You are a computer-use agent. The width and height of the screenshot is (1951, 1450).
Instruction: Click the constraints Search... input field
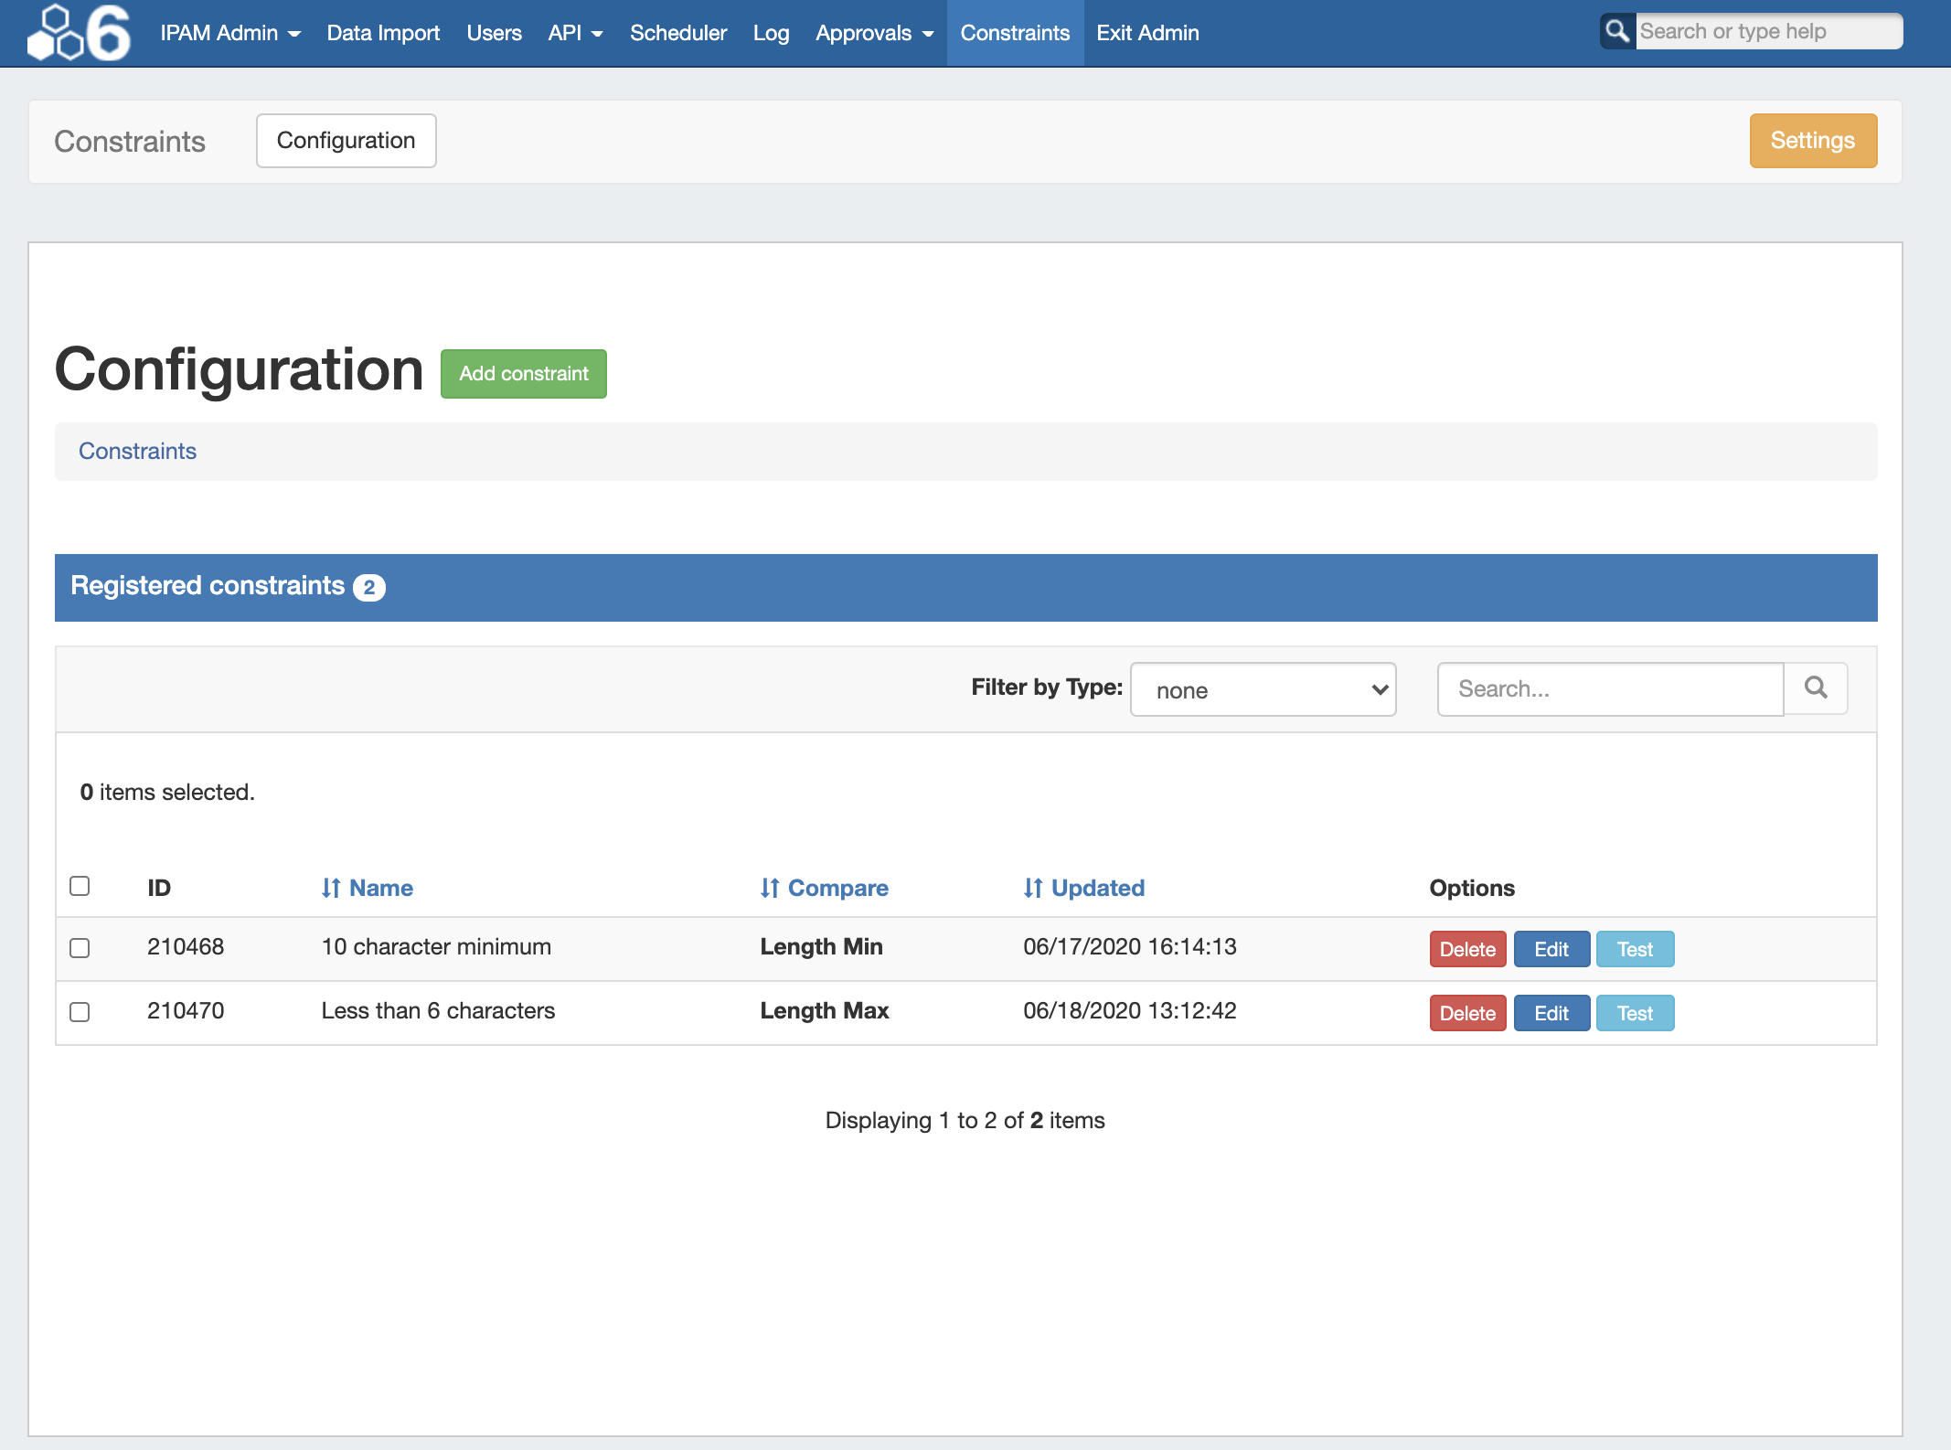(x=1609, y=689)
